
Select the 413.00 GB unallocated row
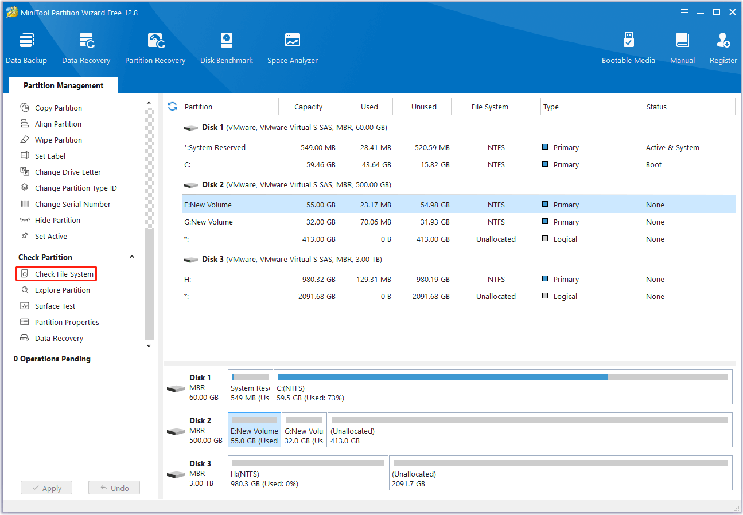click(x=458, y=239)
